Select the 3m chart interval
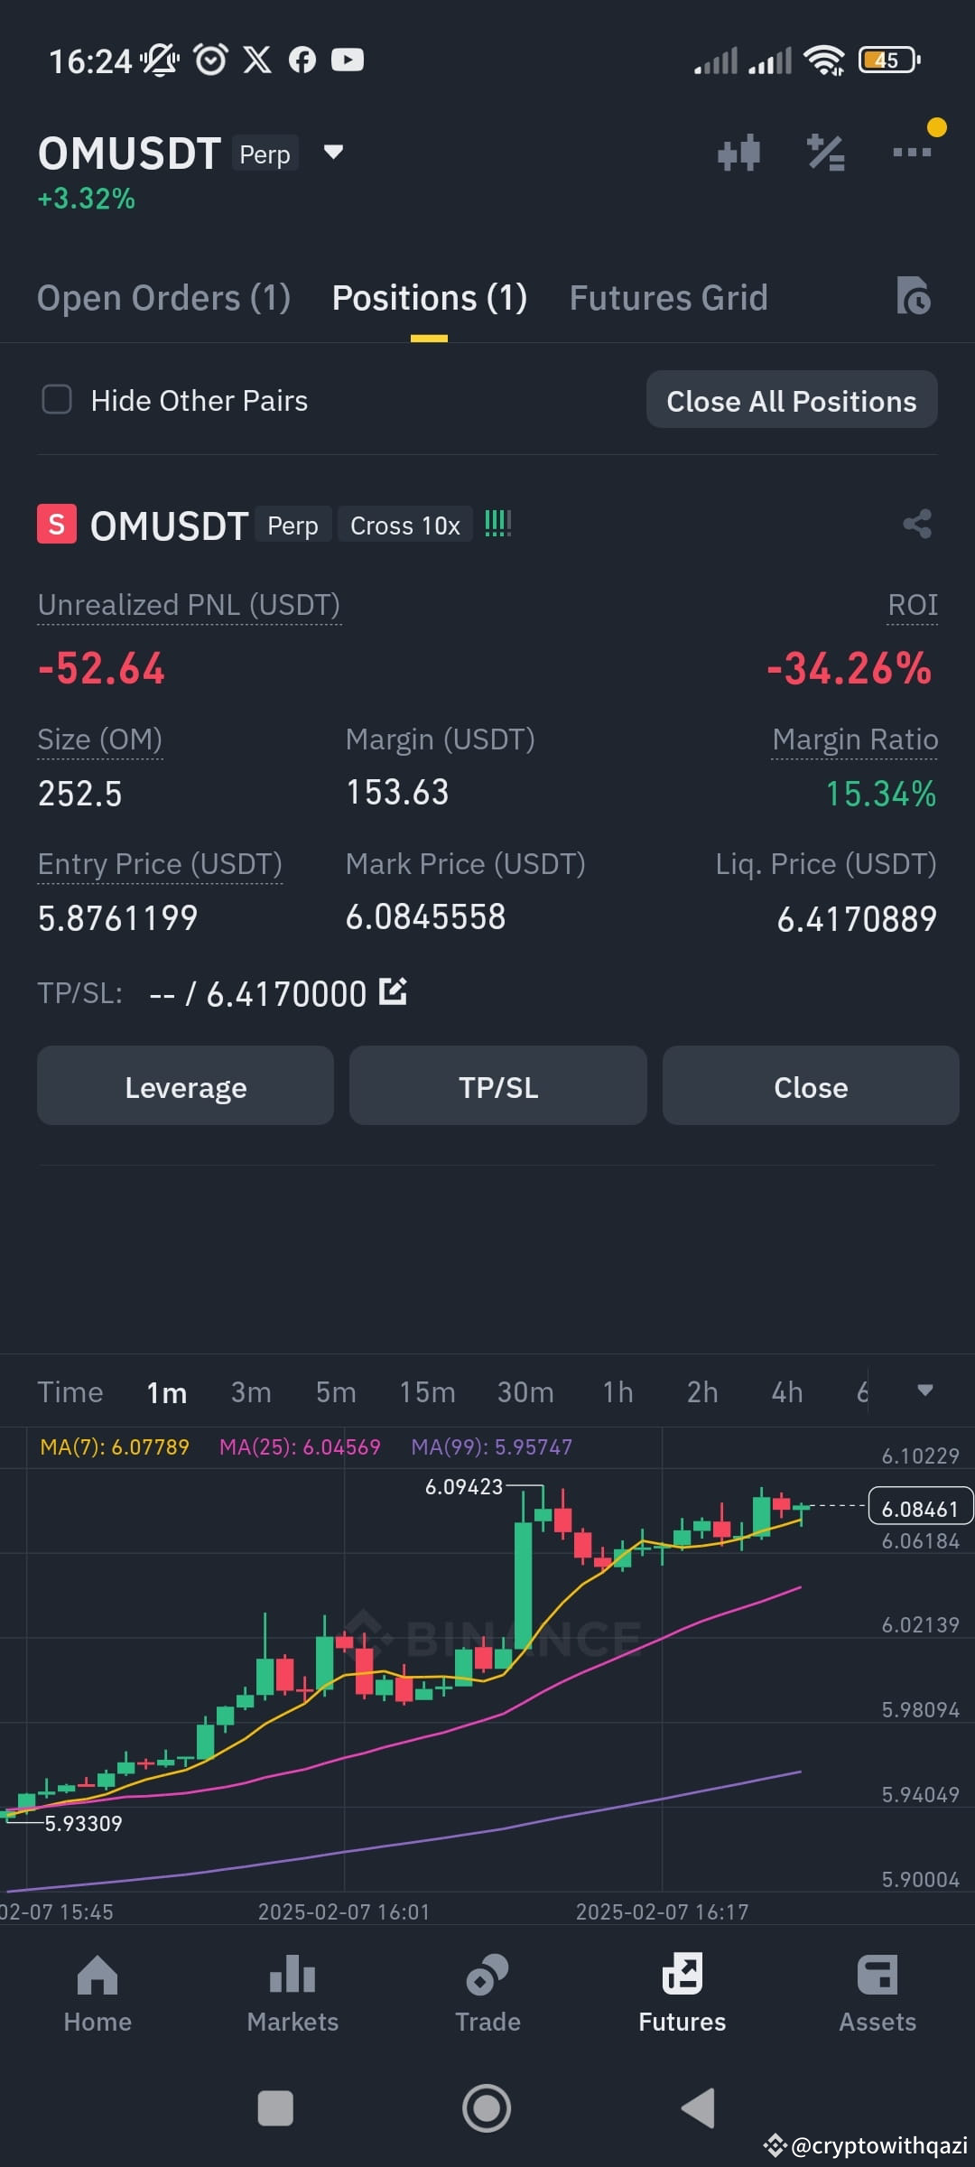The width and height of the screenshot is (975, 2167). pyautogui.click(x=251, y=1391)
